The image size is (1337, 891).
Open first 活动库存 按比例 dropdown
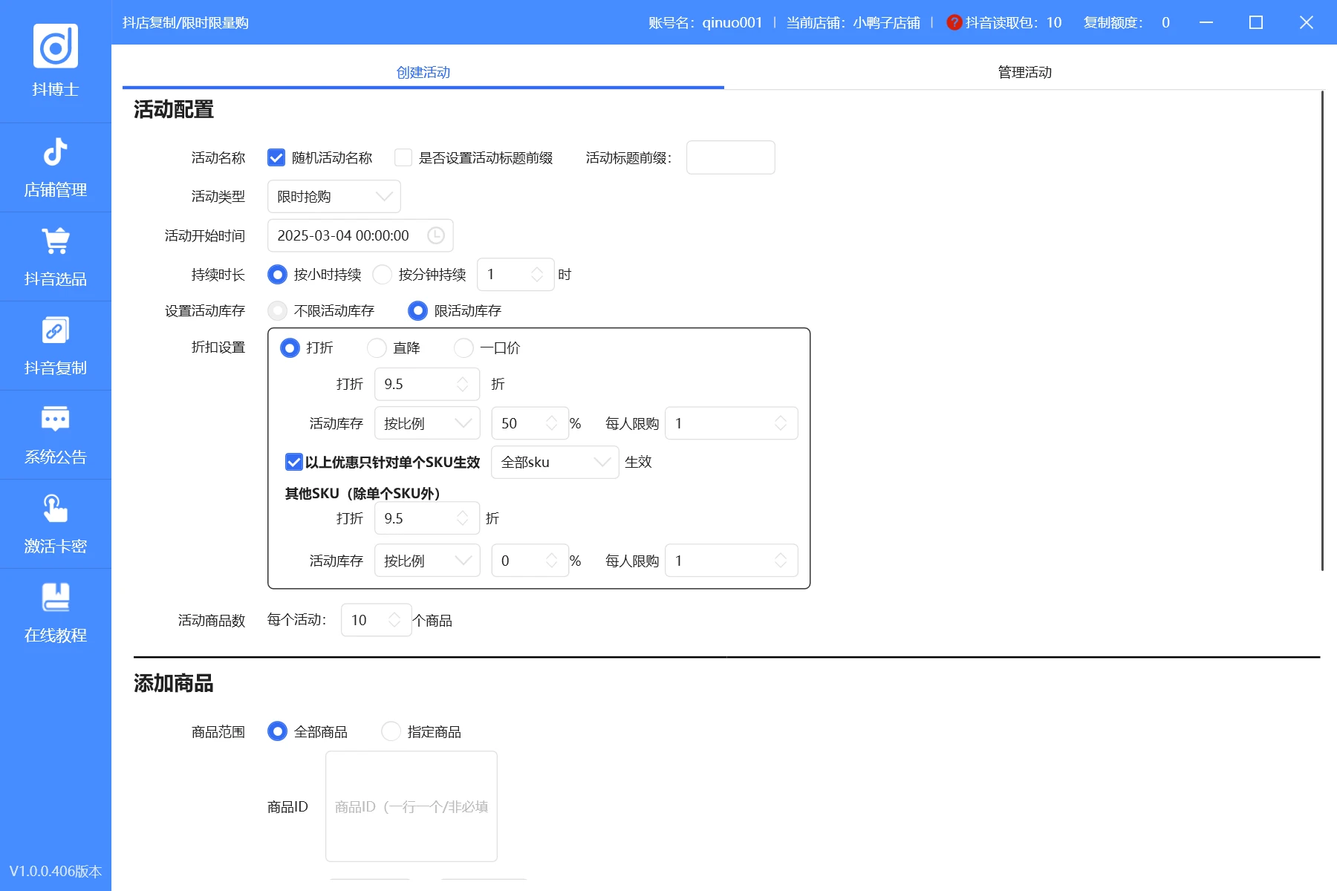coord(427,423)
